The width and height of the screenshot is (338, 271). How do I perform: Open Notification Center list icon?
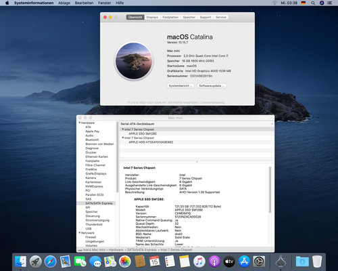[x=329, y=3]
